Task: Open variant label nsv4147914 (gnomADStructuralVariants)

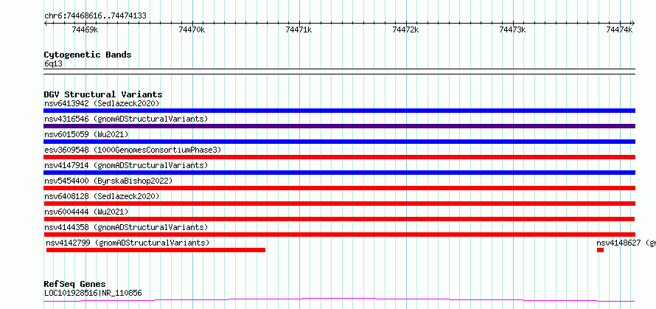Action: (126, 165)
